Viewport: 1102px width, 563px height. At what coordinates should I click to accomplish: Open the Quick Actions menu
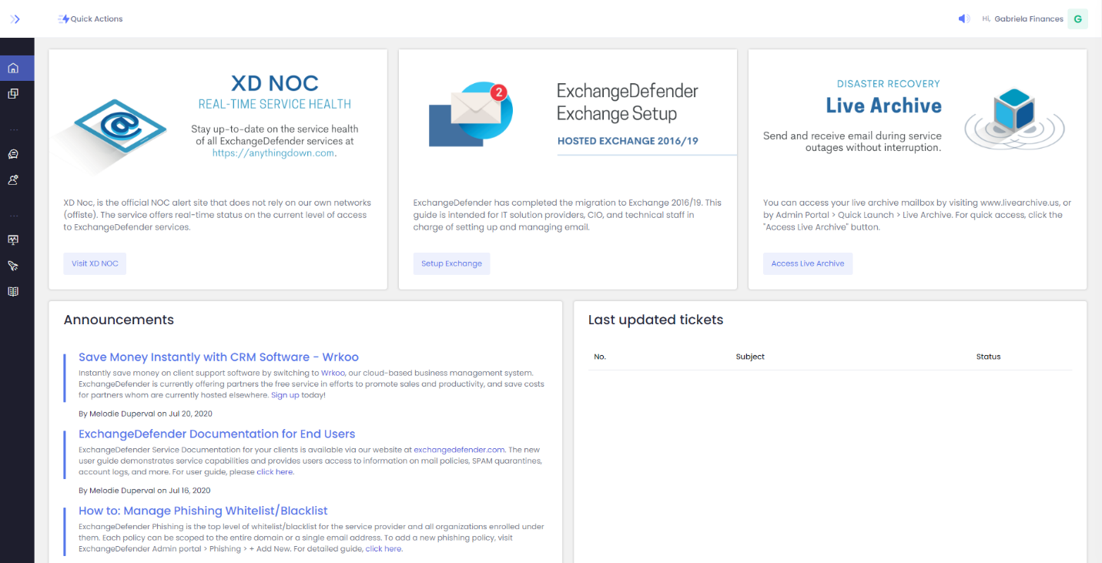click(x=90, y=19)
